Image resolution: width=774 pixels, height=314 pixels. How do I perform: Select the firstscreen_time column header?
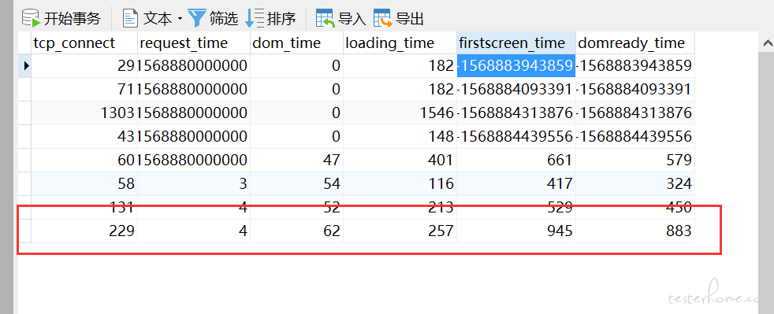(x=516, y=42)
